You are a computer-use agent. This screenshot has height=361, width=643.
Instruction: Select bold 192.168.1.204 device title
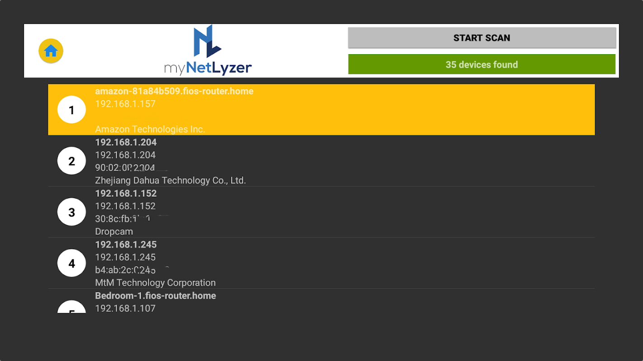click(x=126, y=142)
